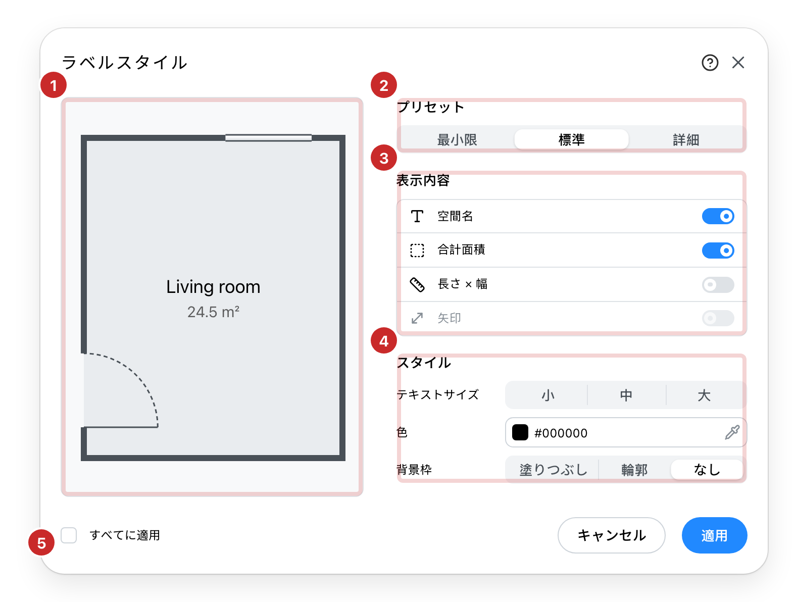Check the すべてに適用 checkbox
Viewport: 796px width, 602px height.
click(x=69, y=535)
